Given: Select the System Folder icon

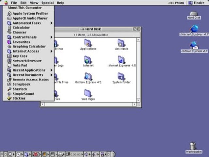Looking at the screenshot, I should pyautogui.click(x=121, y=78).
